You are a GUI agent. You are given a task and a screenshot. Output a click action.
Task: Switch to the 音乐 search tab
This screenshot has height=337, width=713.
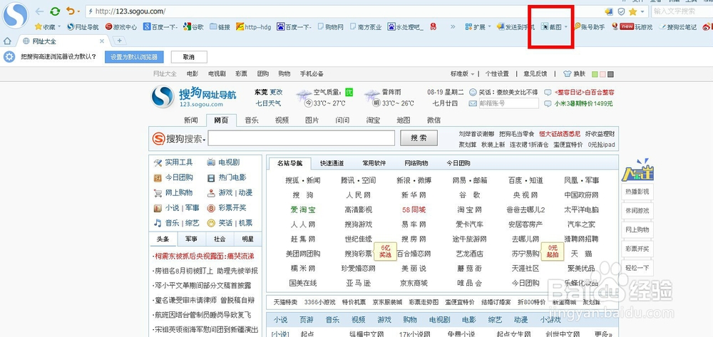[x=252, y=120]
